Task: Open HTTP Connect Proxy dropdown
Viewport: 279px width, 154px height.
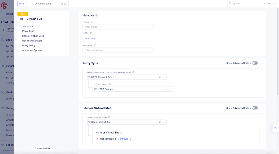Action: (x=164, y=77)
